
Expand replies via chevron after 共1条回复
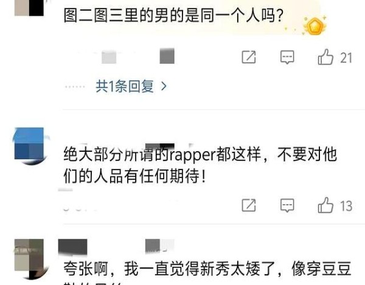[164, 86]
